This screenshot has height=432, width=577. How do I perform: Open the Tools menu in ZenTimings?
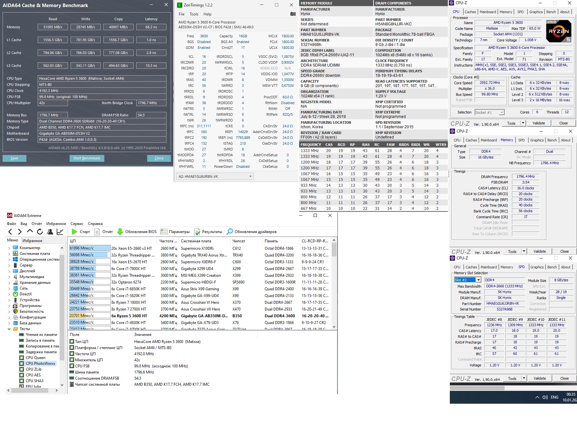pos(194,14)
